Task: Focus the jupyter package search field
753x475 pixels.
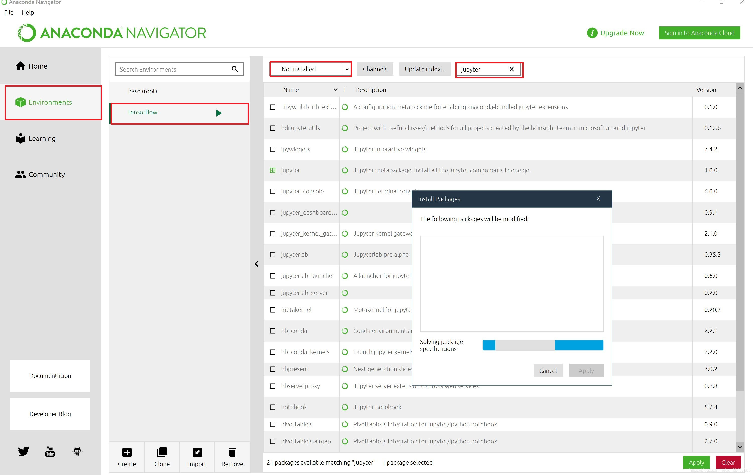Action: pos(489,69)
